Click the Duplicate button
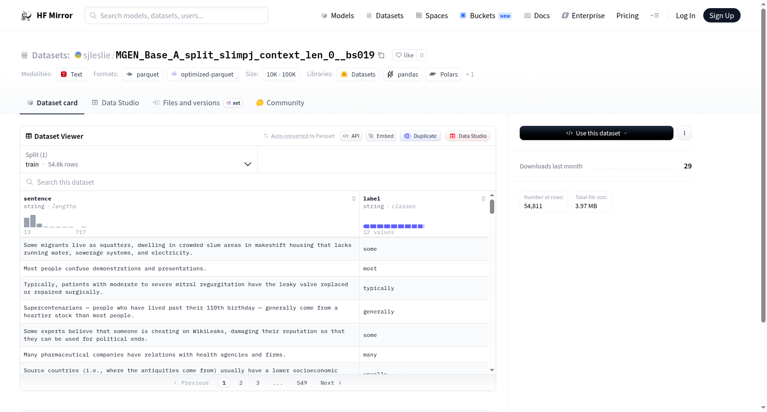767x412 pixels. 420,136
